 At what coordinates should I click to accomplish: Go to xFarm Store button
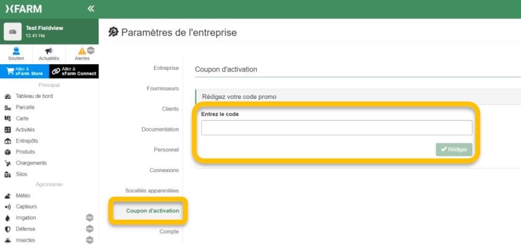pos(24,71)
